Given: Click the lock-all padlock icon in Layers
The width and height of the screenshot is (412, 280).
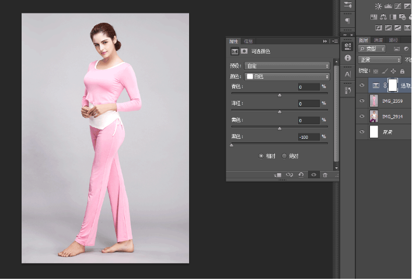Looking at the screenshot, I should coord(402,71).
